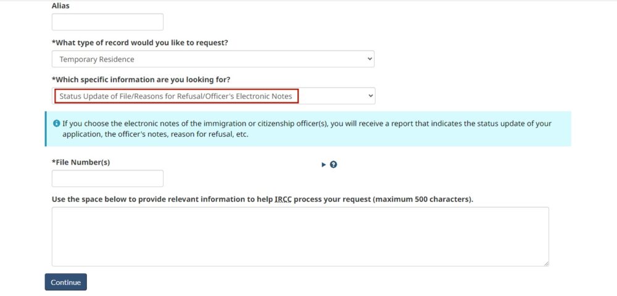Click into the relevant information text area

300,237
